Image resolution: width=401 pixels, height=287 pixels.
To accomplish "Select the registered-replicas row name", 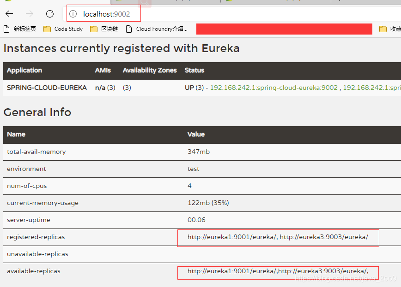I will point(36,237).
